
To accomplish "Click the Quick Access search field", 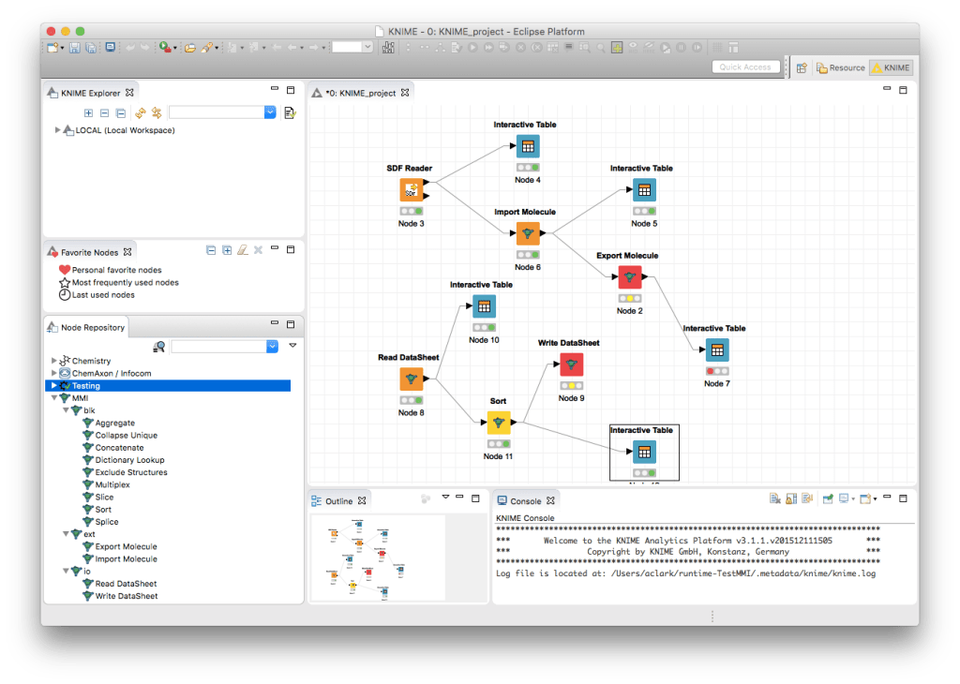I will [x=745, y=67].
